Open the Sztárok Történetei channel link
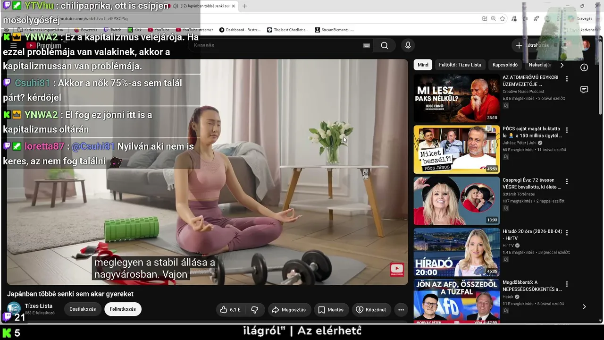The width and height of the screenshot is (604, 340). tap(519, 194)
